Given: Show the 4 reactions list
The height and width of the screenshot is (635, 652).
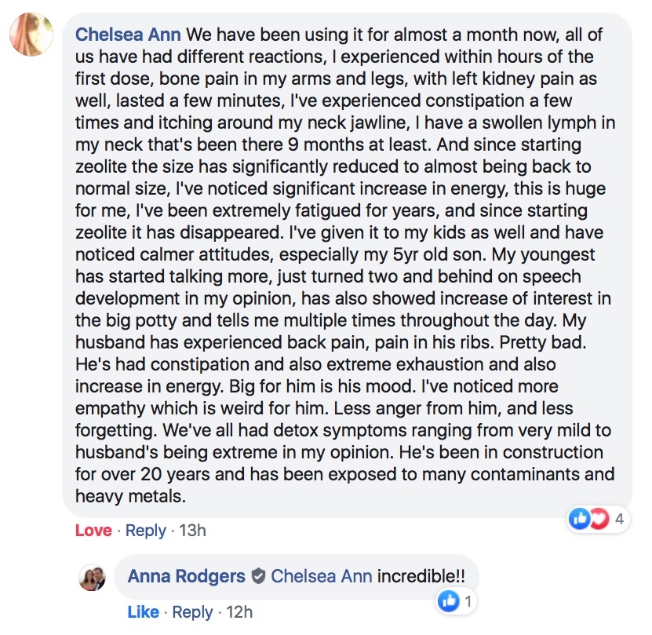Looking at the screenshot, I should [619, 519].
